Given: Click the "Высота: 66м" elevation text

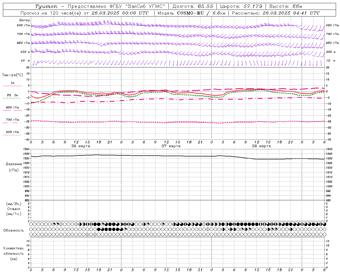Looking at the screenshot, I should pos(286,6).
